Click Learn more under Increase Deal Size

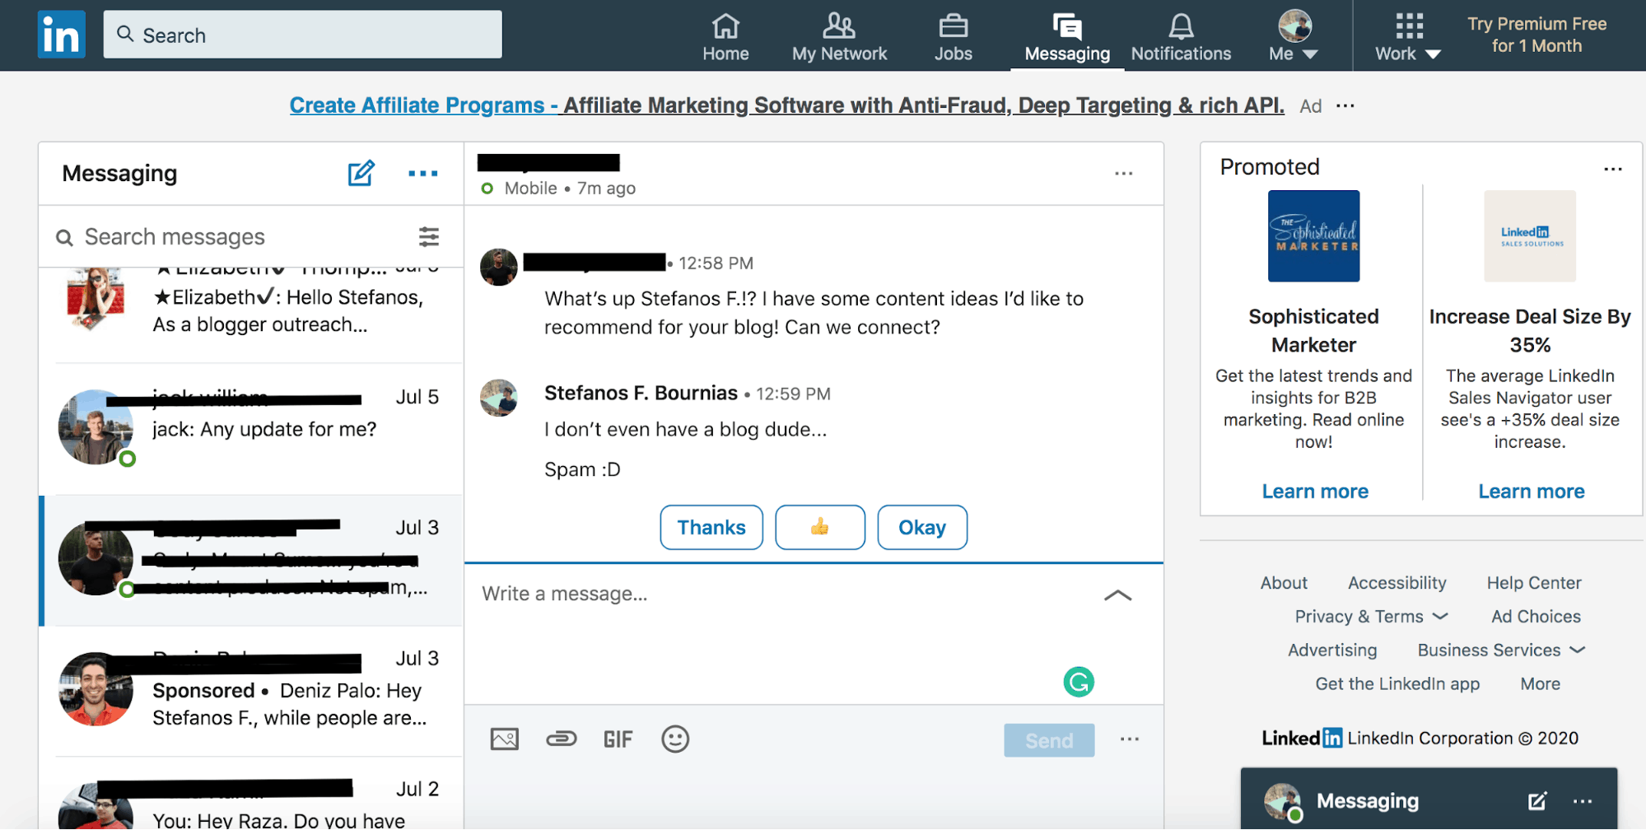[1531, 492]
